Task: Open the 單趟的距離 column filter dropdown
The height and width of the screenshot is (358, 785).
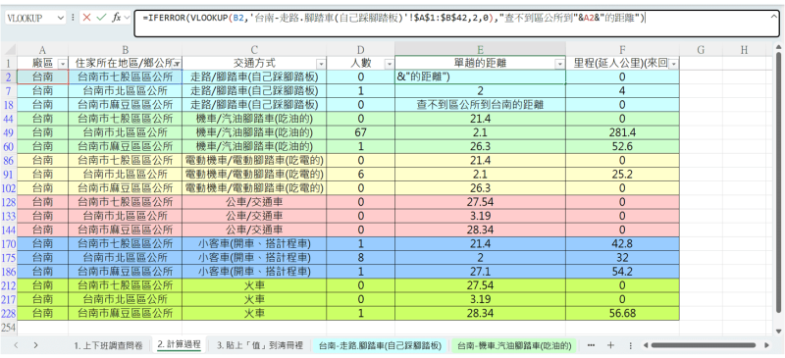Action: (x=559, y=64)
